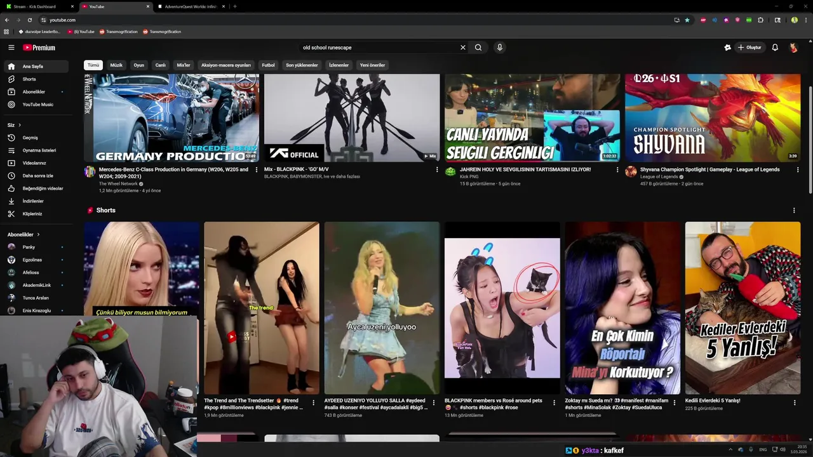
Task: Select the Yeni öneriler chip
Action: pos(372,65)
